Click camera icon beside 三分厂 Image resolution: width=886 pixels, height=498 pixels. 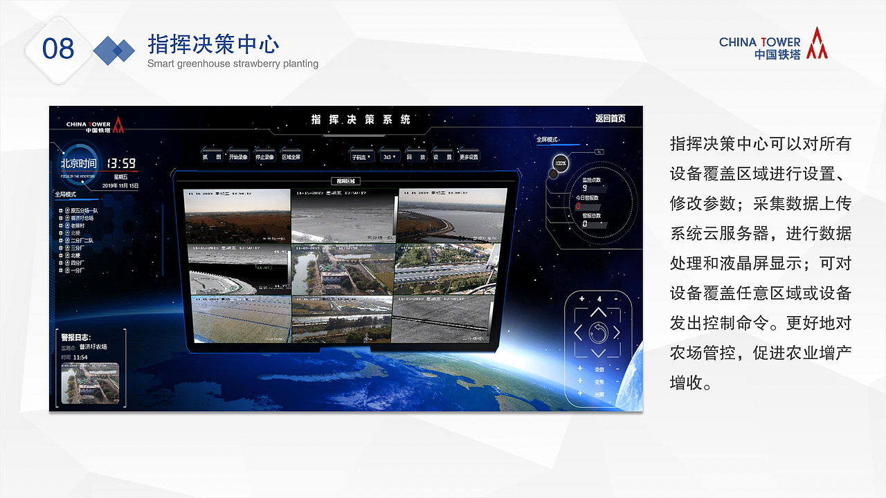(x=67, y=248)
